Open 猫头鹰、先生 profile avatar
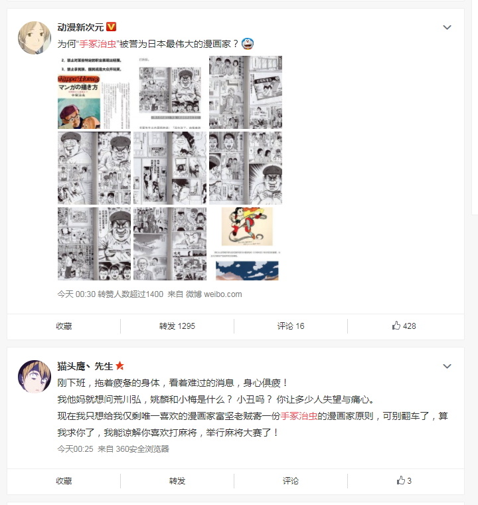Image resolution: width=478 pixels, height=505 pixels. [34, 377]
